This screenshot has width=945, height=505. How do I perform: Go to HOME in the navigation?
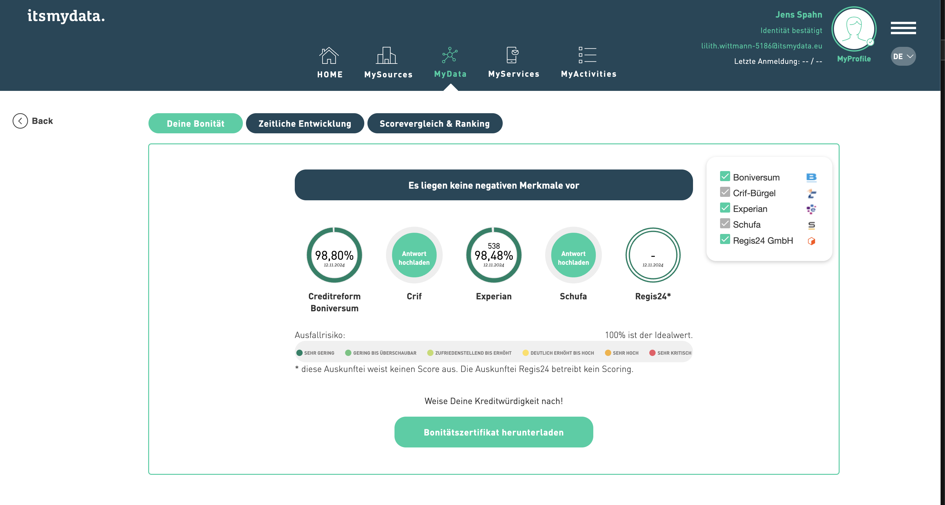click(x=330, y=75)
